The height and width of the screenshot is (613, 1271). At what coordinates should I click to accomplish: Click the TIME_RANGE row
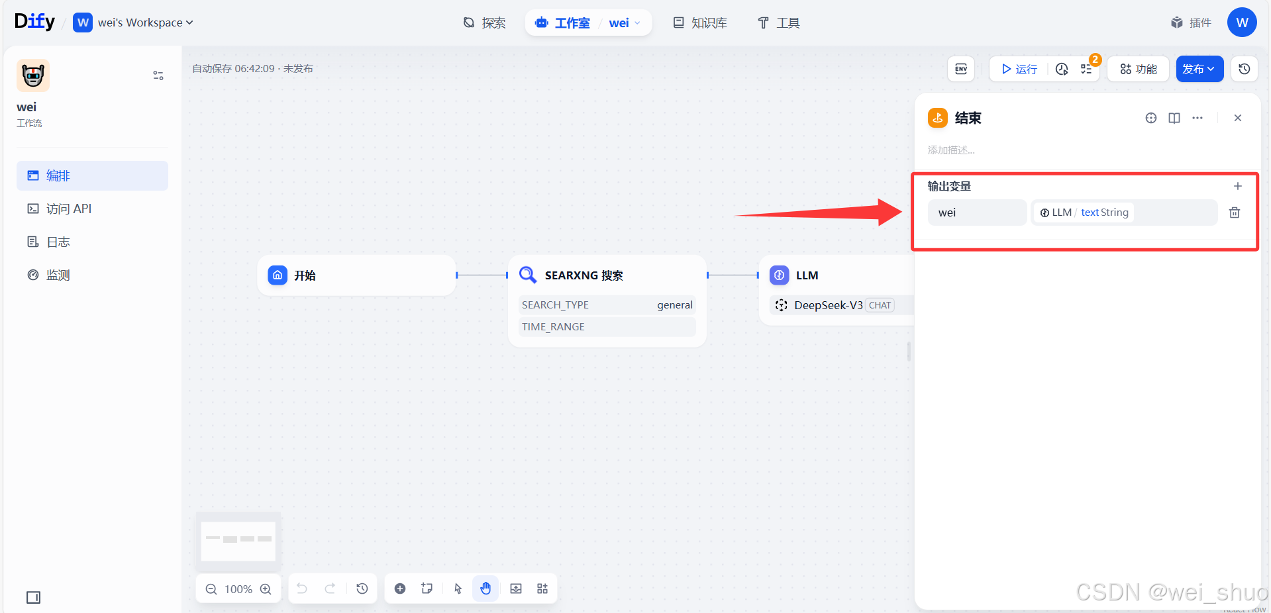coord(607,327)
